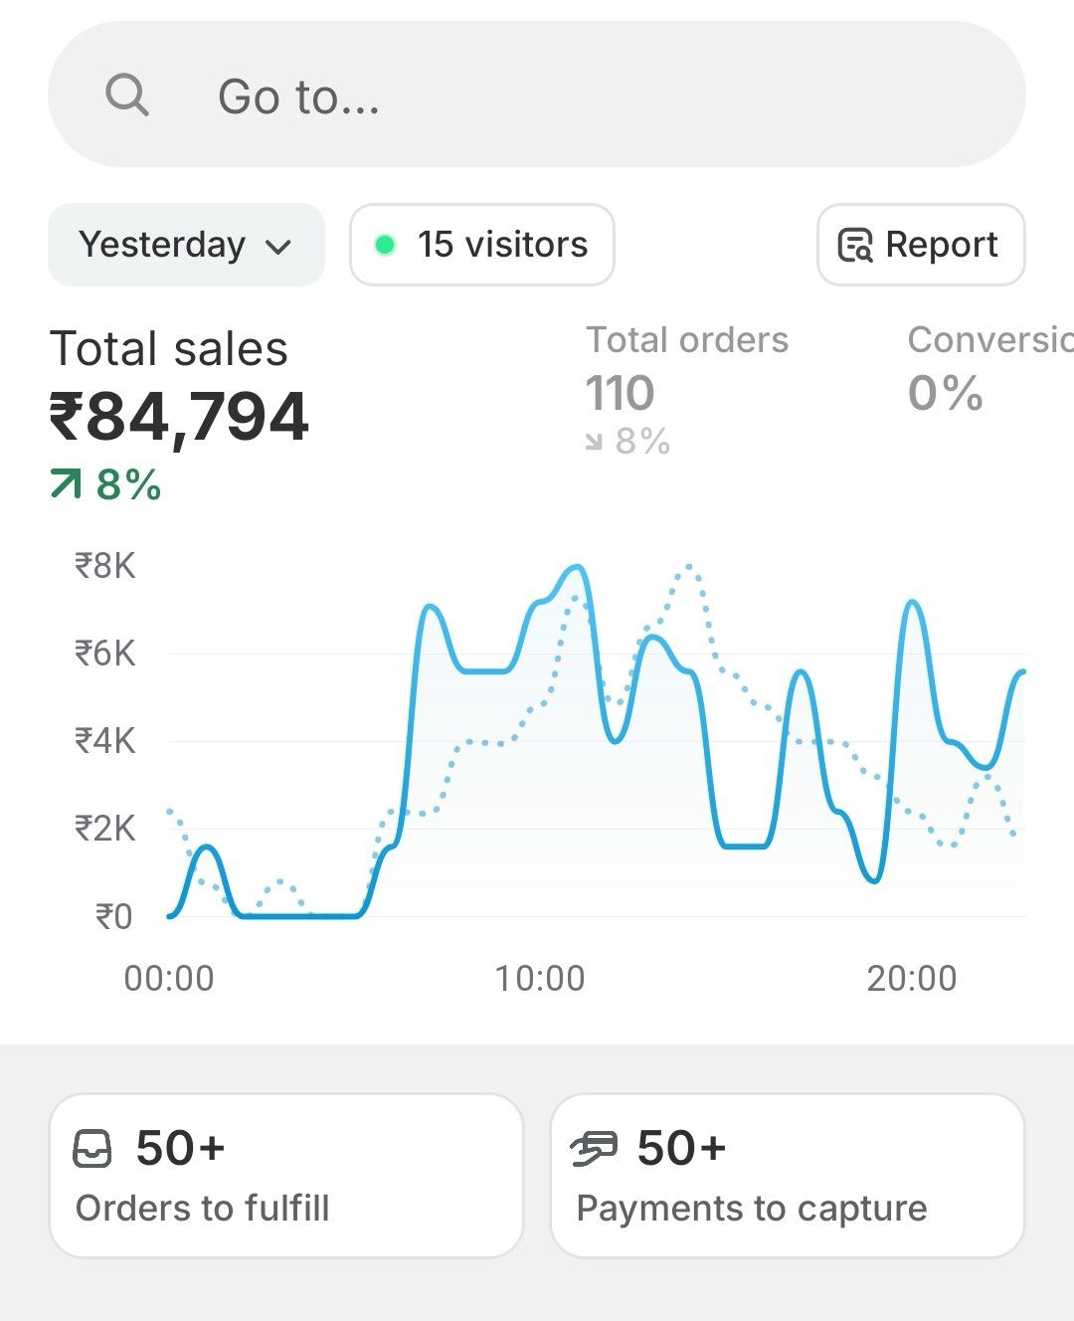This screenshot has width=1074, height=1321.
Task: Tap the Report magnifier-document icon
Action: coord(854,245)
